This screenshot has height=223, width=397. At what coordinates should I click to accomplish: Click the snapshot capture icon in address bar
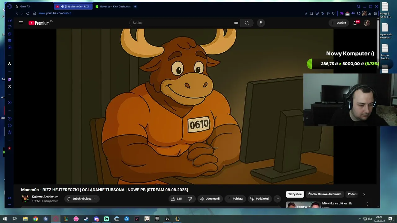[x=311, y=13]
